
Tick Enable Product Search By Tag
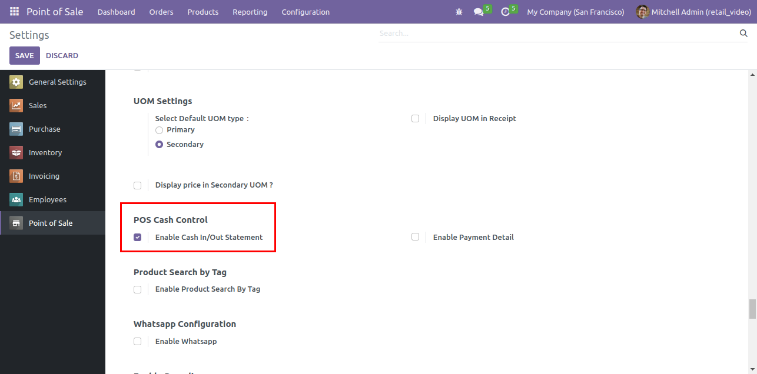[137, 289]
